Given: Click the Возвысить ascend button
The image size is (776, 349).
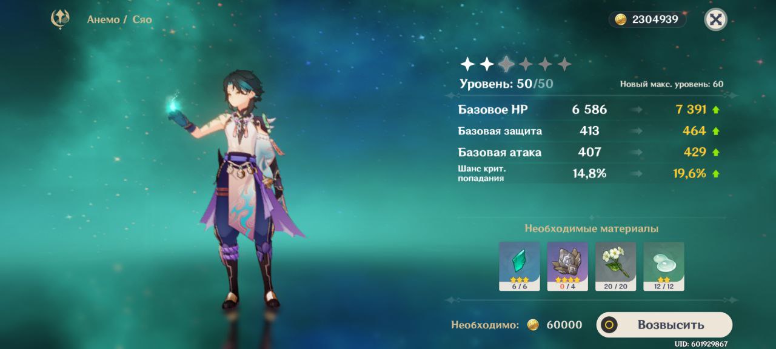Looking at the screenshot, I should pyautogui.click(x=664, y=325).
